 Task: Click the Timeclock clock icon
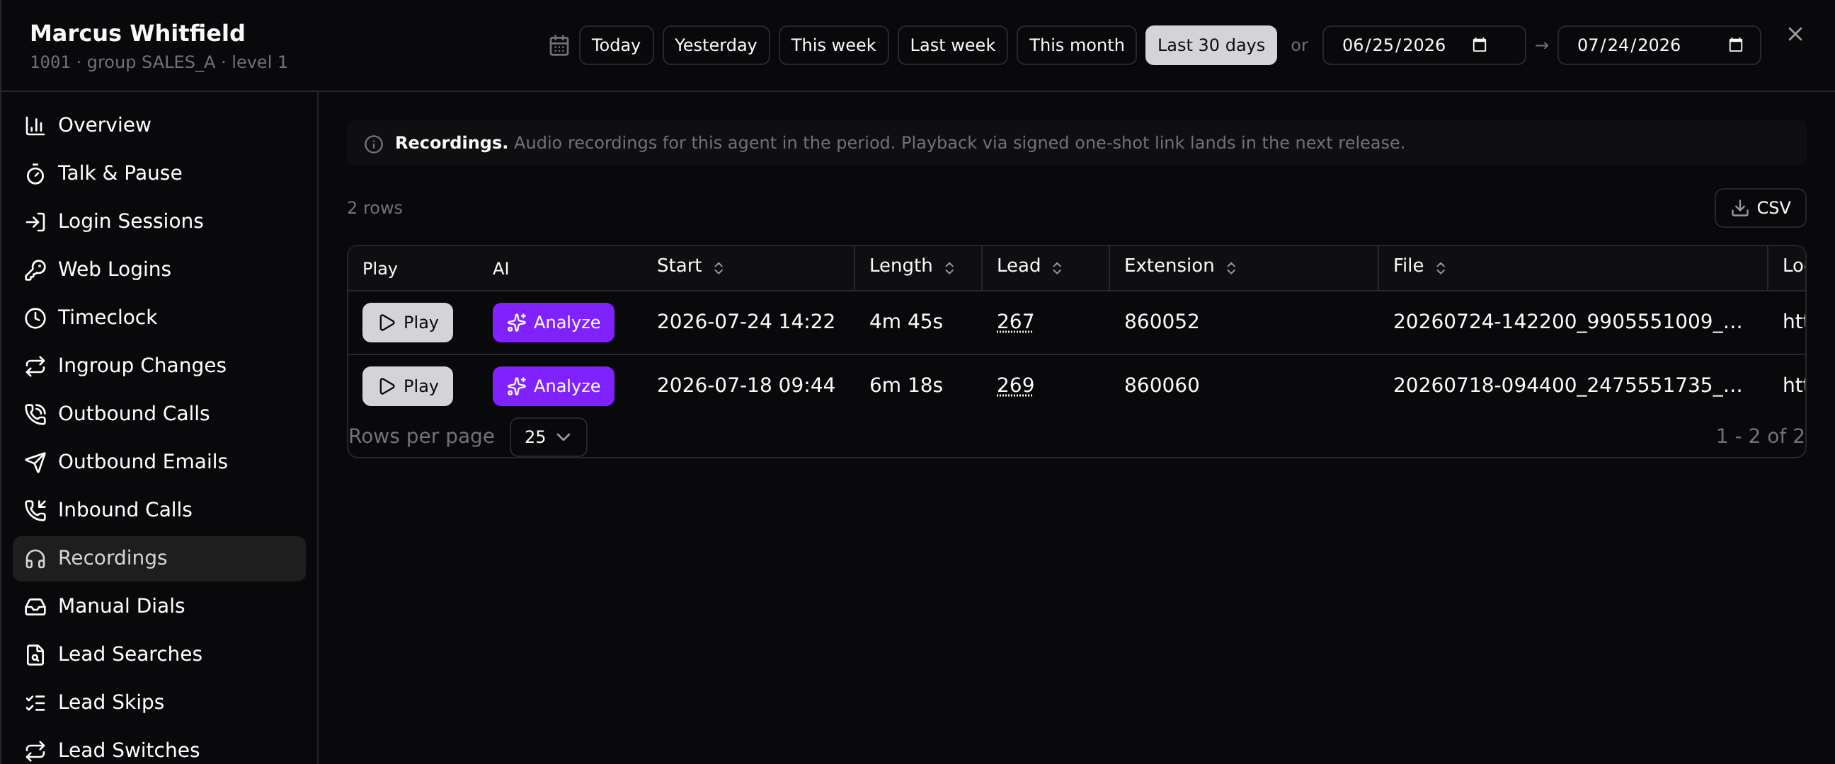[x=35, y=318]
